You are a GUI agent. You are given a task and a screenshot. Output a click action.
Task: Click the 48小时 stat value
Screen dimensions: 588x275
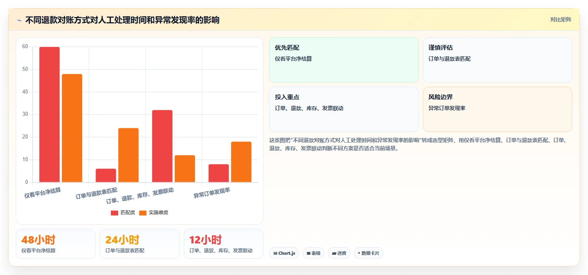coord(38,240)
